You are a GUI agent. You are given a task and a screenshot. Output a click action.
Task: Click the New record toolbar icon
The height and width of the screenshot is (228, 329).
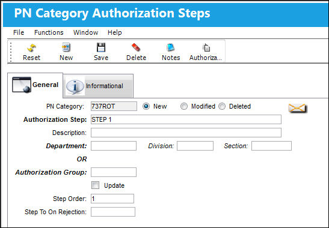point(66,47)
